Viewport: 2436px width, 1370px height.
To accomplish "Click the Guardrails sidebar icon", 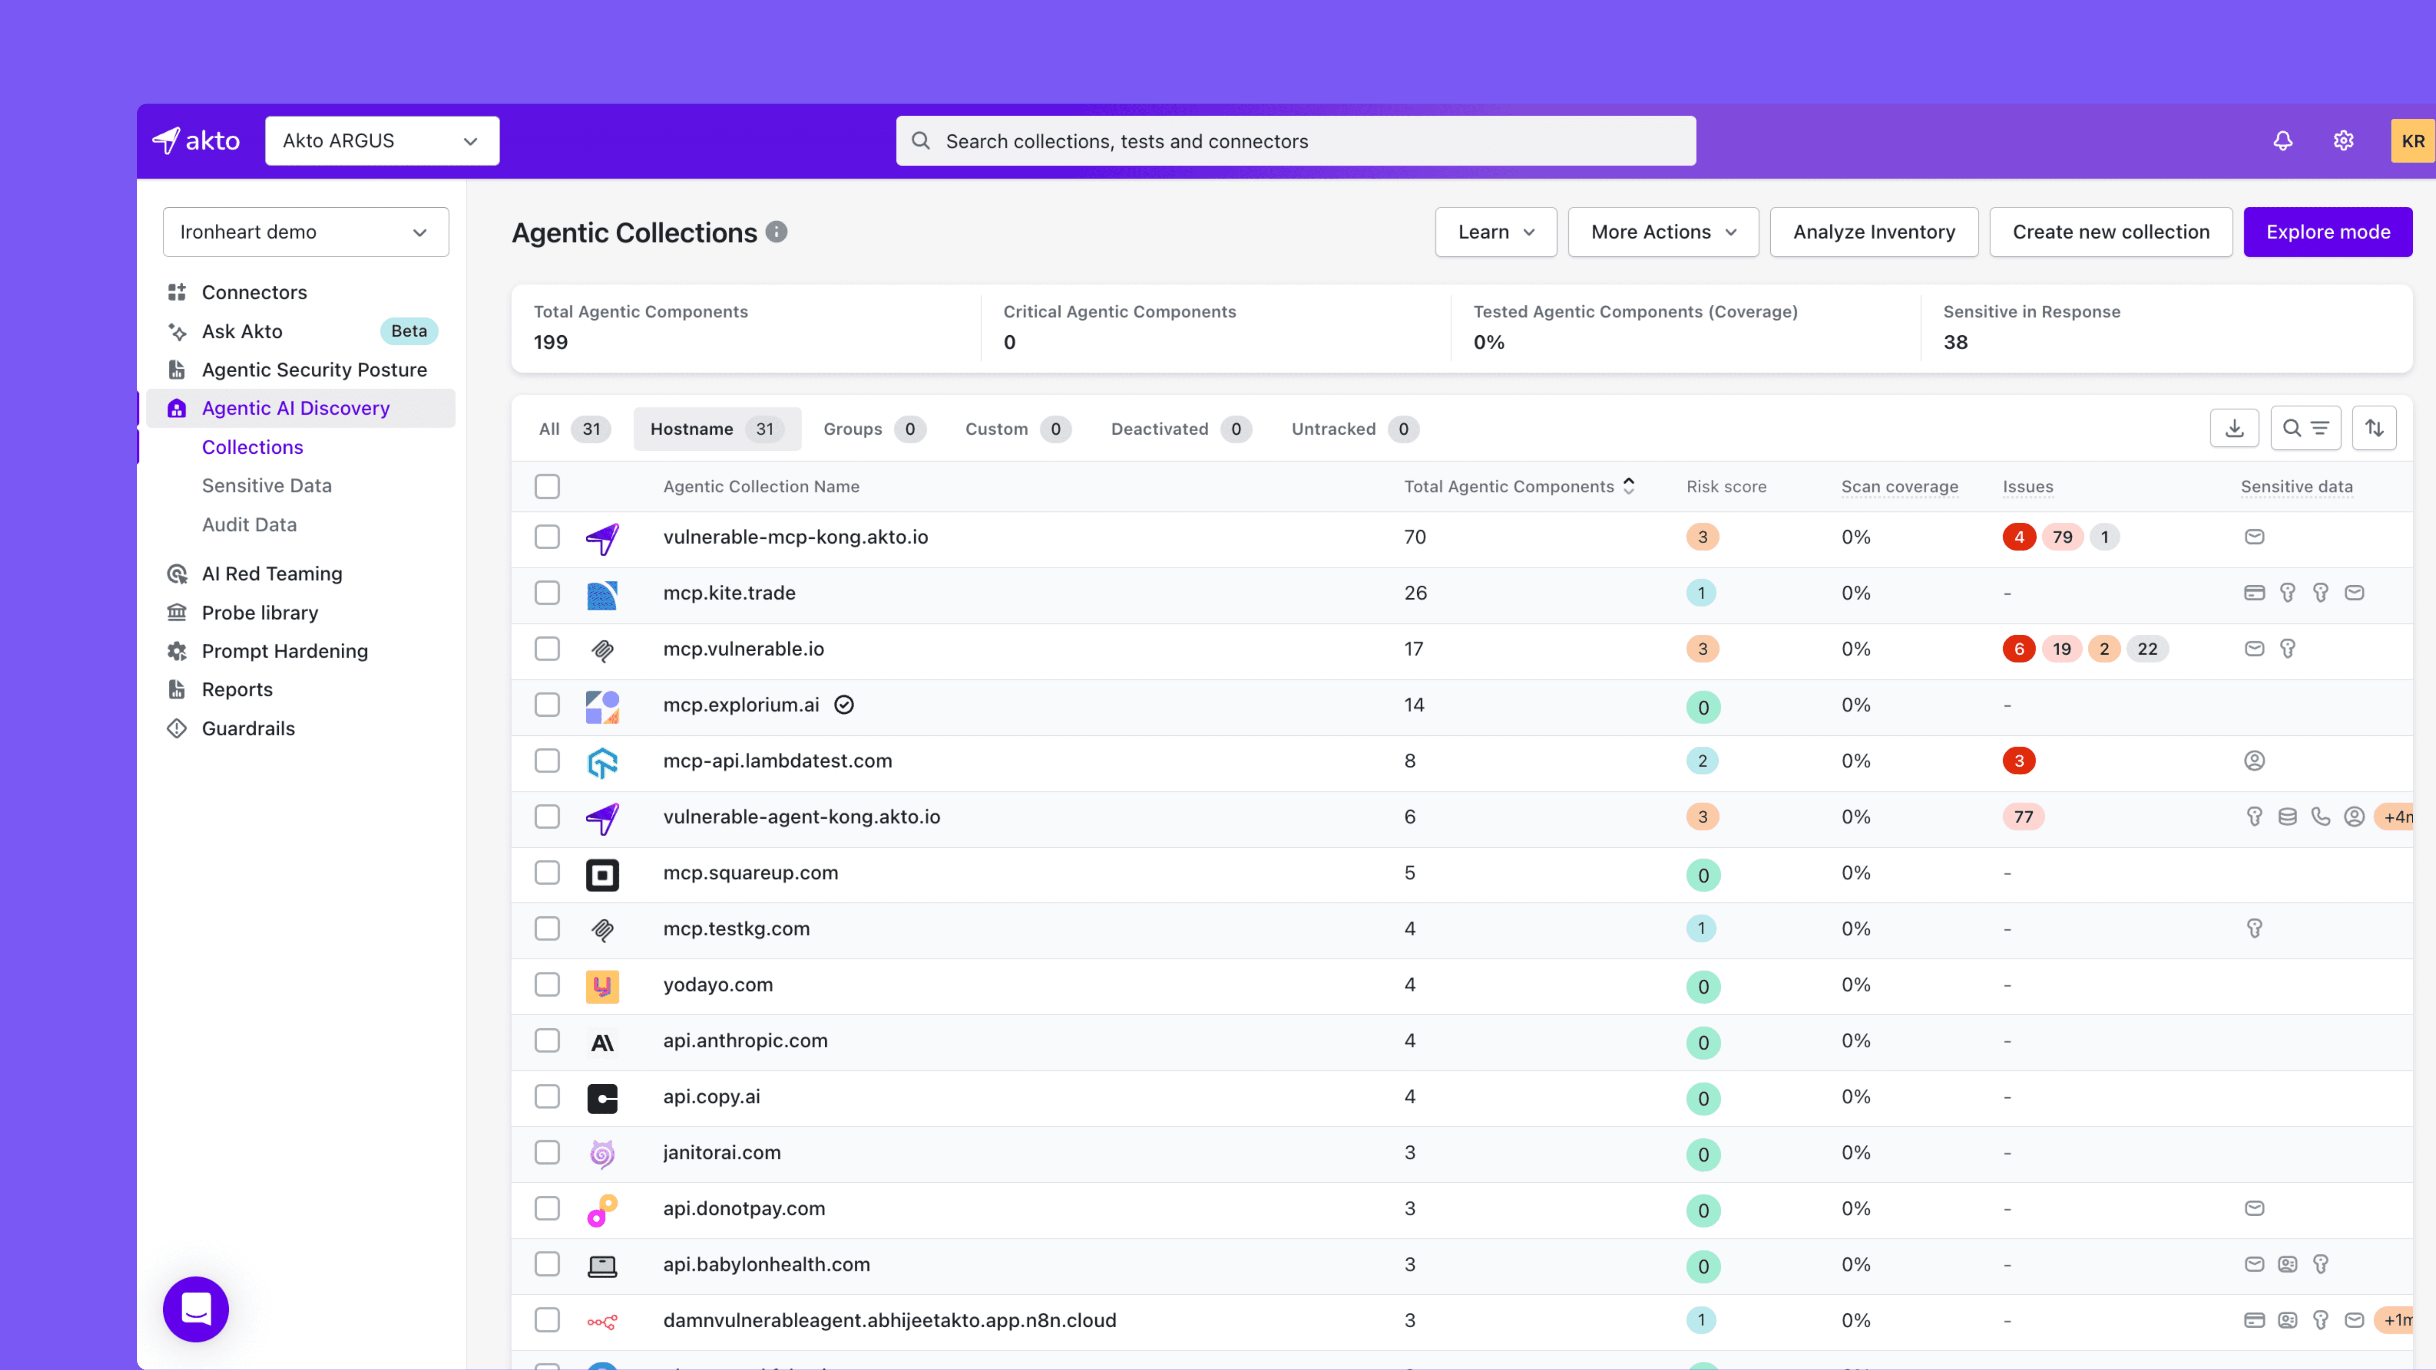I will tap(177, 728).
